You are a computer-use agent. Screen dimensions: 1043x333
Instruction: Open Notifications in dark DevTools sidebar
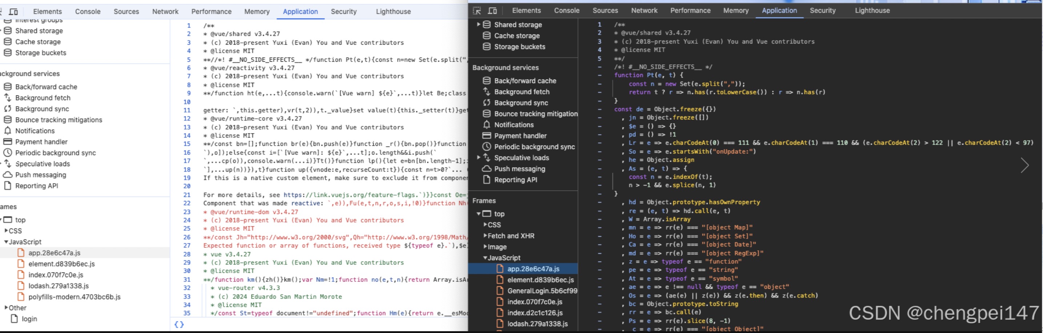click(514, 125)
